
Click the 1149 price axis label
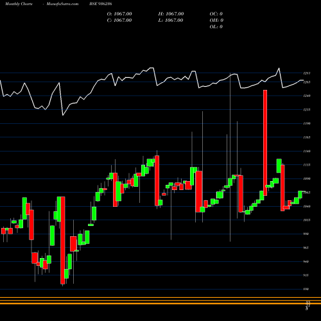click(307, 152)
